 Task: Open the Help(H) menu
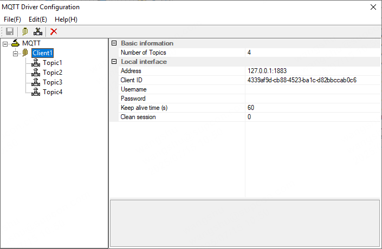point(66,19)
